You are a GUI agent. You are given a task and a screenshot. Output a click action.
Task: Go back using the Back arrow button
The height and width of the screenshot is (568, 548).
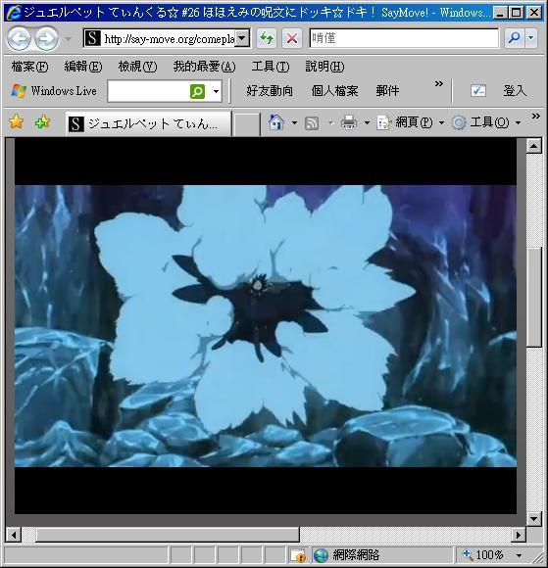pos(19,38)
